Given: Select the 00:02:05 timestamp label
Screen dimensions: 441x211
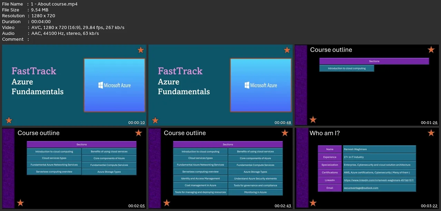Looking at the screenshot, I should 137,206.
